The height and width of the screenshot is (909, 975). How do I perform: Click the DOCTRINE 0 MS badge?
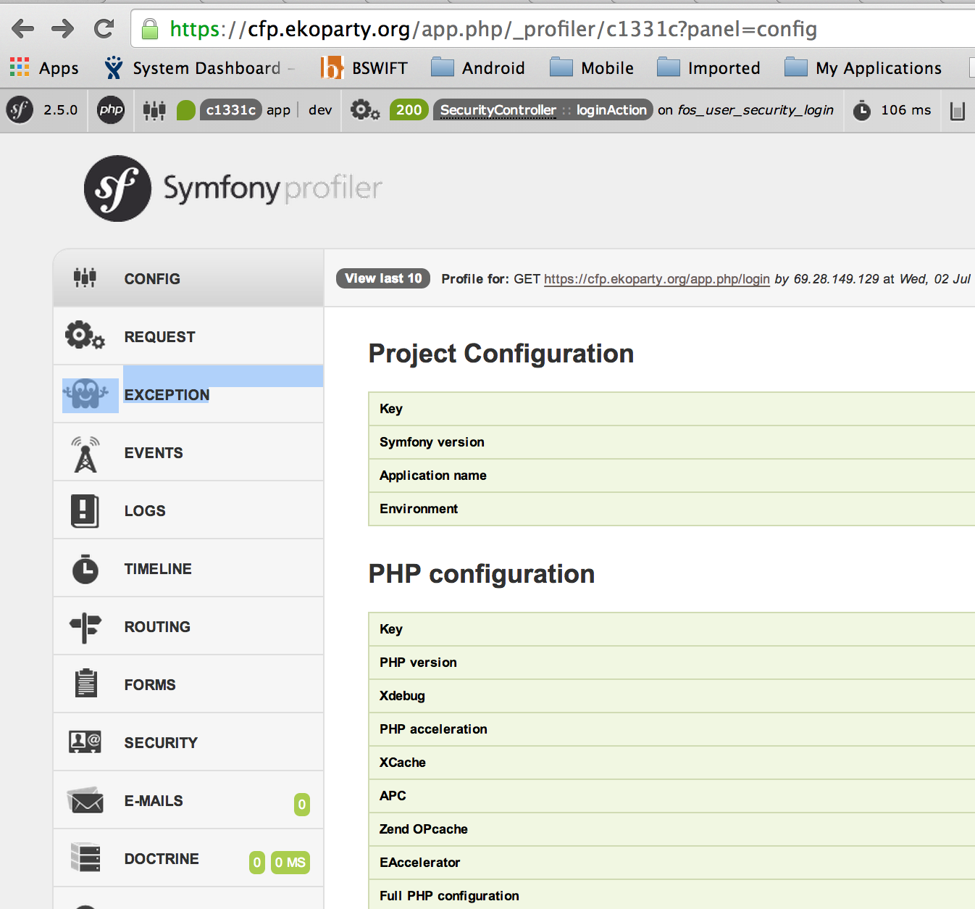click(290, 863)
